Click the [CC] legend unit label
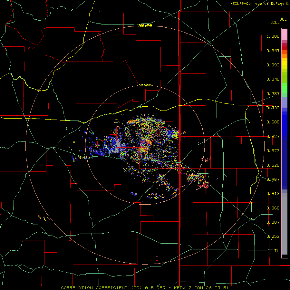 275,22
